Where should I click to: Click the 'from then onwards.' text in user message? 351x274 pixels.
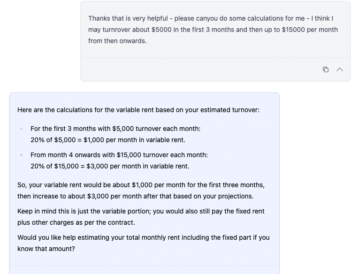click(117, 41)
